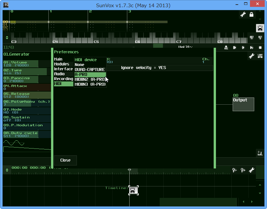267x209 pixels.
Task: Play from beginning transport button
Action: (235, 48)
